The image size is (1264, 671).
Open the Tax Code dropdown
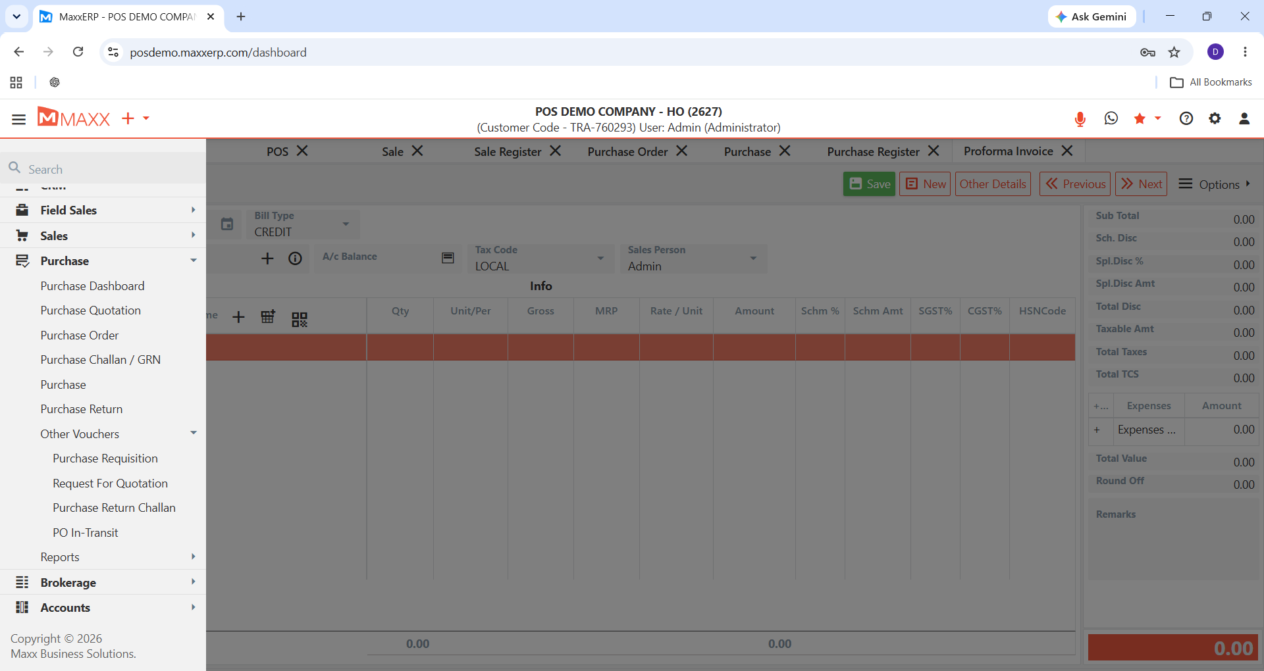coord(542,259)
